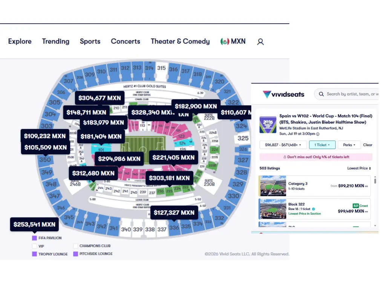Select the 2026 World Cup event logo

(268, 125)
